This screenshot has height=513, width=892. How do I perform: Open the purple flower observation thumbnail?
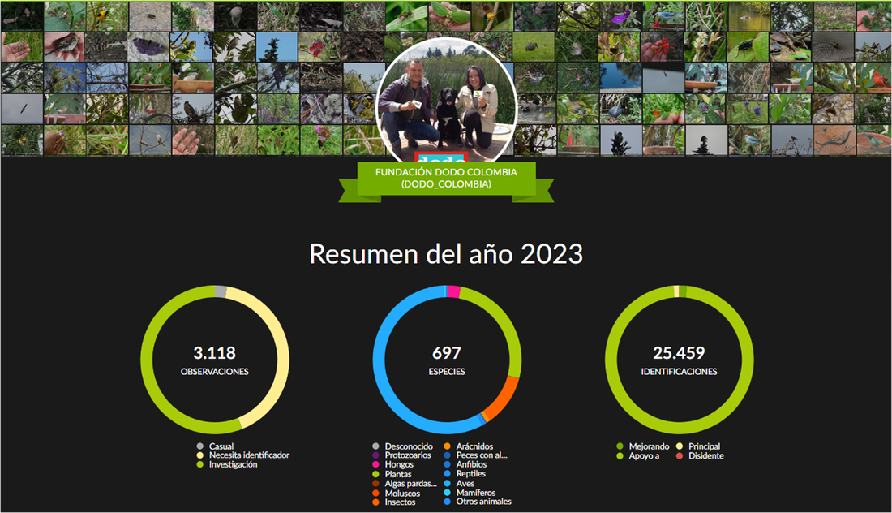point(620,16)
